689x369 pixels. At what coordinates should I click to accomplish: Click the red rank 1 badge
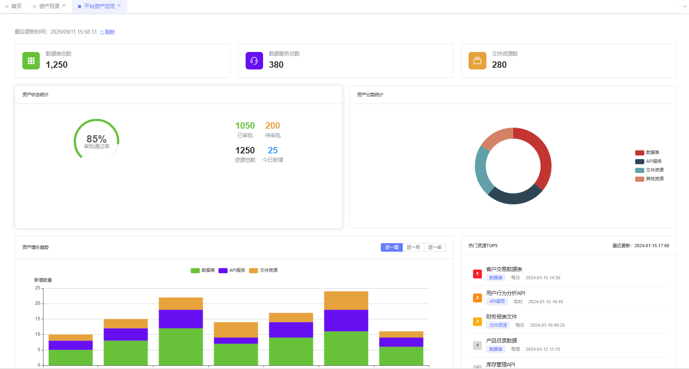tap(477, 274)
